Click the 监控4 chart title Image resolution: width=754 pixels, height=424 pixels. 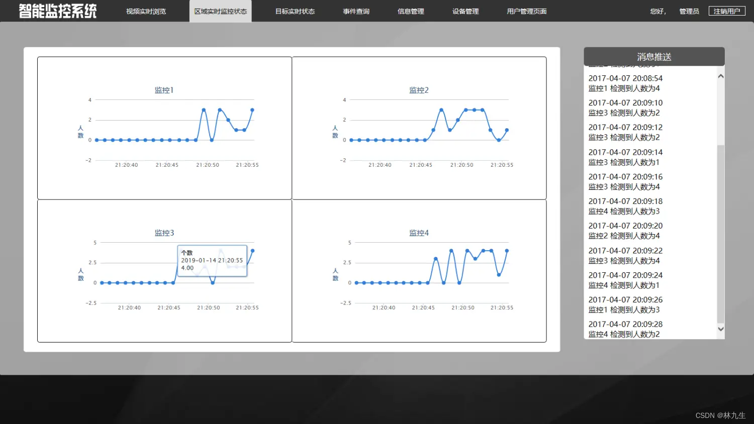tap(419, 233)
